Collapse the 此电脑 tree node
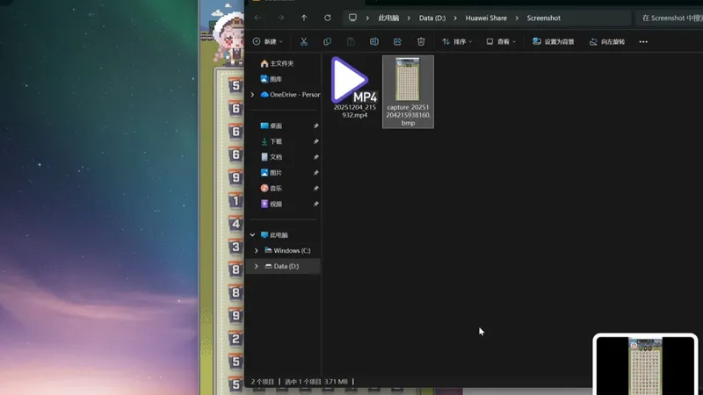This screenshot has width=703, height=395. click(x=252, y=235)
